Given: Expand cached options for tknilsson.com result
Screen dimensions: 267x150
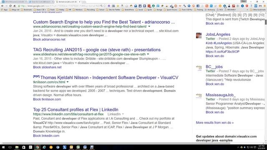Looking at the screenshot, I should 68,82.
